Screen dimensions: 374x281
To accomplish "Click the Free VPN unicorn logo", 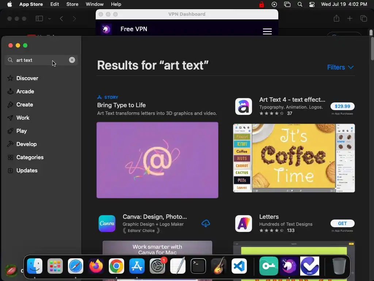I will 106,29.
